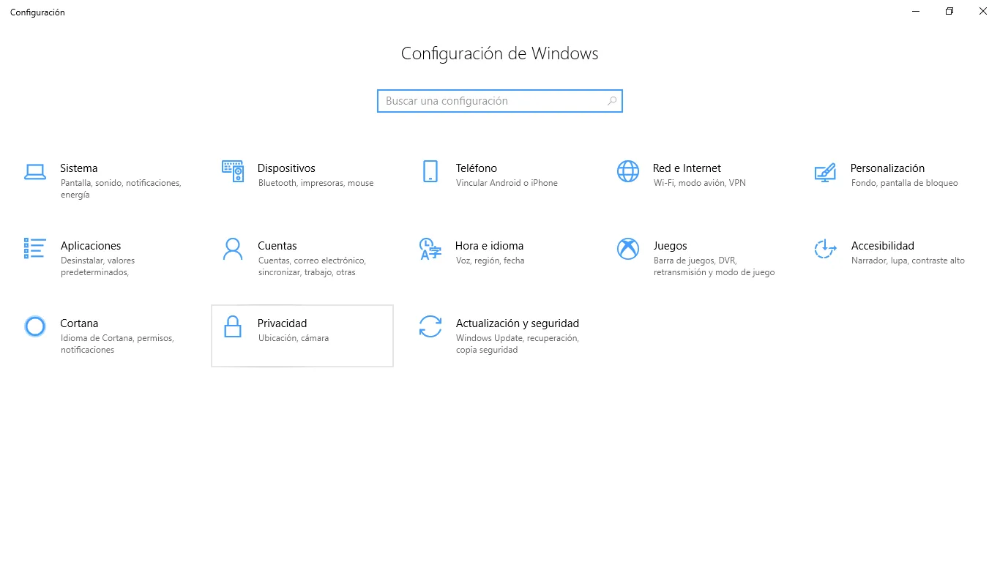Click the Aplicaciones list icon

point(35,248)
